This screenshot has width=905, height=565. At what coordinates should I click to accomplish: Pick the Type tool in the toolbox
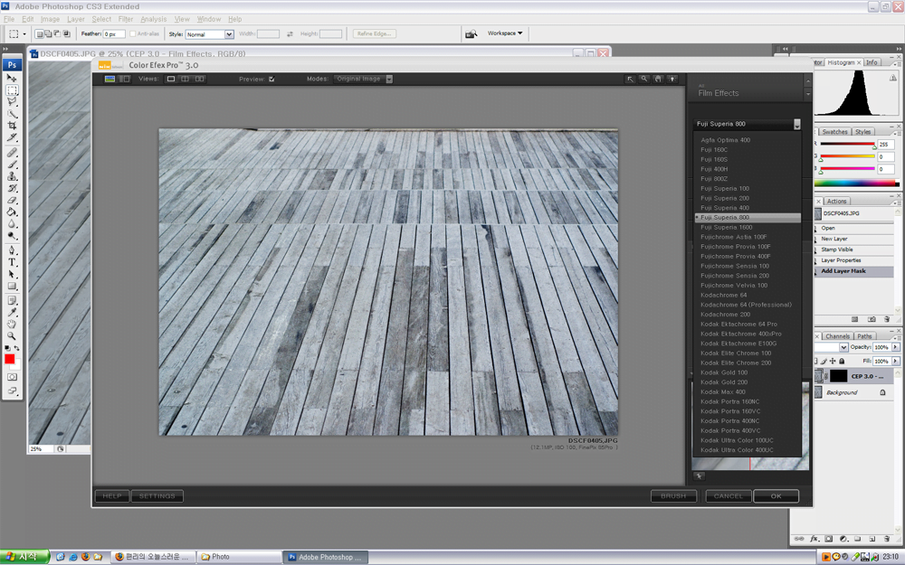click(x=13, y=262)
